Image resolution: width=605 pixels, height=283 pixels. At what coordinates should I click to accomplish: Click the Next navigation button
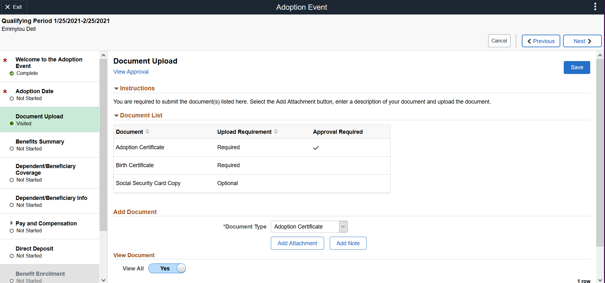click(x=582, y=41)
